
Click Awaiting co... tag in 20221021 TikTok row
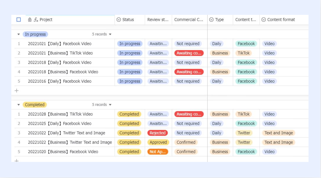point(189,53)
